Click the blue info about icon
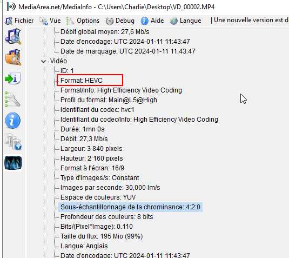 pyautogui.click(x=13, y=121)
